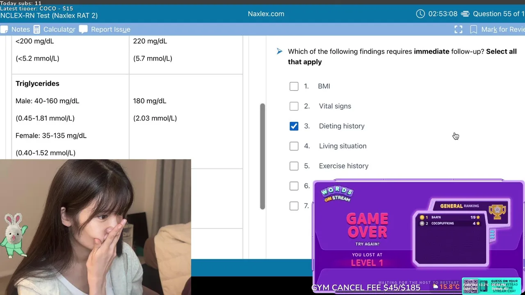
Task: Check the Exercise history checkbox
Action: (294, 166)
